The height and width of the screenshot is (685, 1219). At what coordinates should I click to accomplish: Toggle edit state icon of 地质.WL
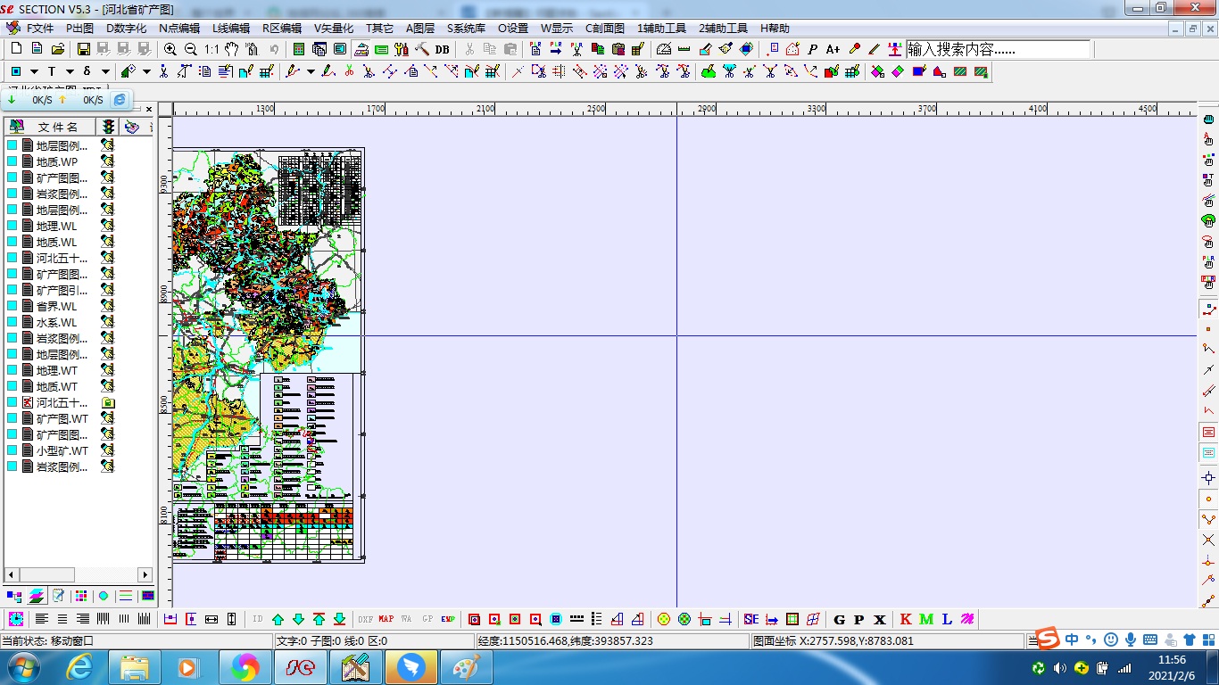click(107, 242)
